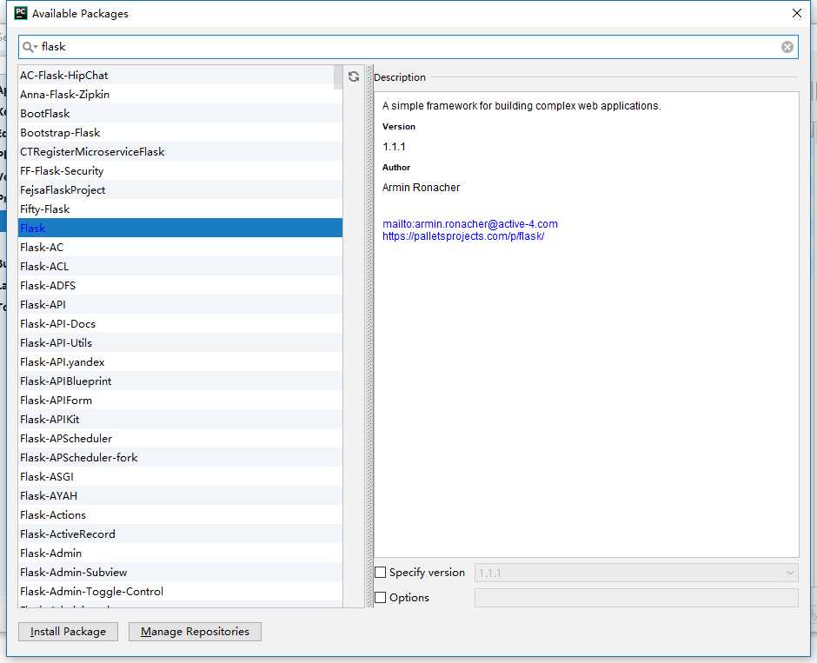The width and height of the screenshot is (817, 663).
Task: Select AC-Flask-HipChat package
Action: (180, 75)
